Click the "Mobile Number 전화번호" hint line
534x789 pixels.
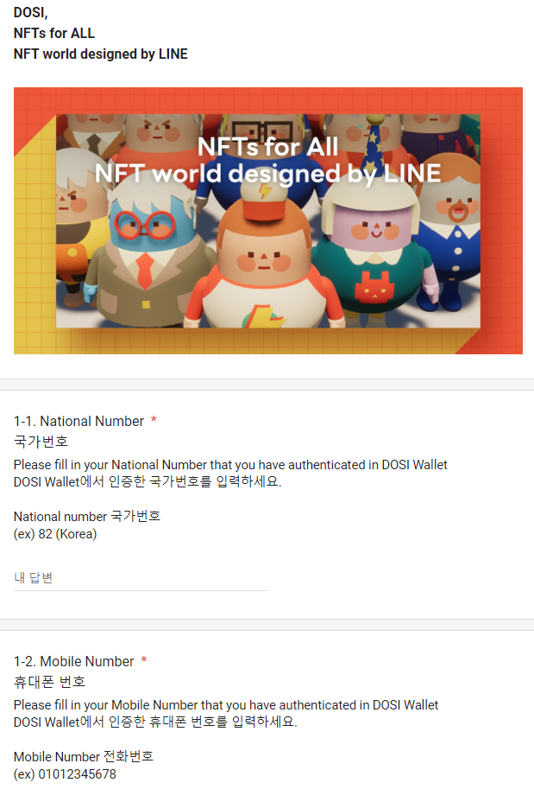click(84, 756)
